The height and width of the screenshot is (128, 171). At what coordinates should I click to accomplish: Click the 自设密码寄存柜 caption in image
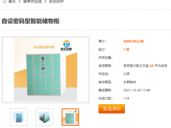point(44,47)
